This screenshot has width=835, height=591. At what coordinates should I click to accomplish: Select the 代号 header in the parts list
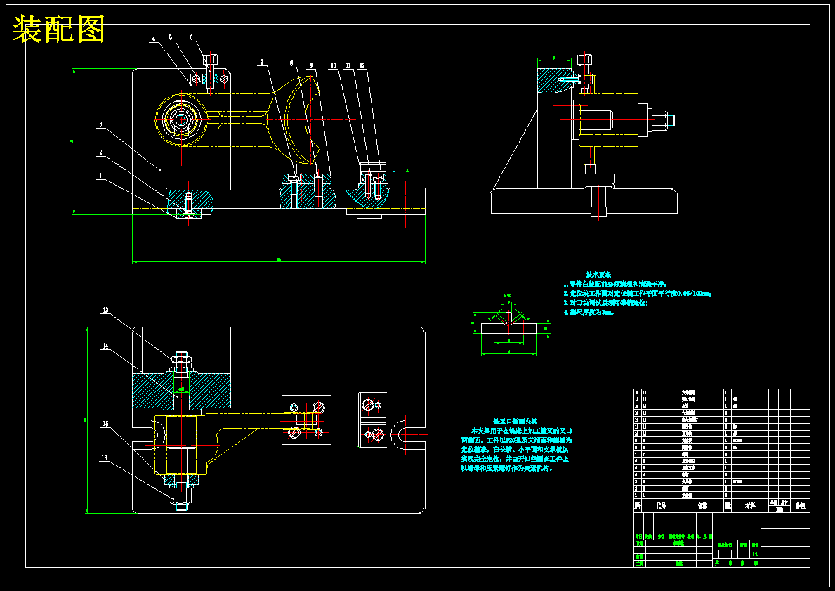[x=662, y=506]
